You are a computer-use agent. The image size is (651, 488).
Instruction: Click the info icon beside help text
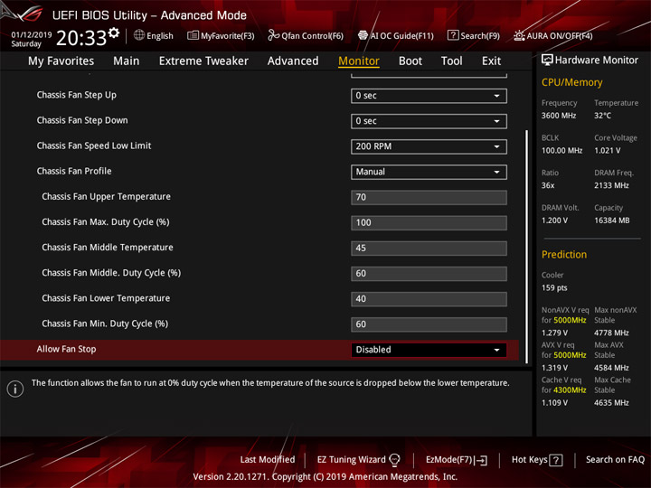[x=15, y=389]
